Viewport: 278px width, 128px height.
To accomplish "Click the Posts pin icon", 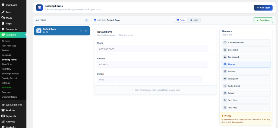I will click(x=3, y=12).
